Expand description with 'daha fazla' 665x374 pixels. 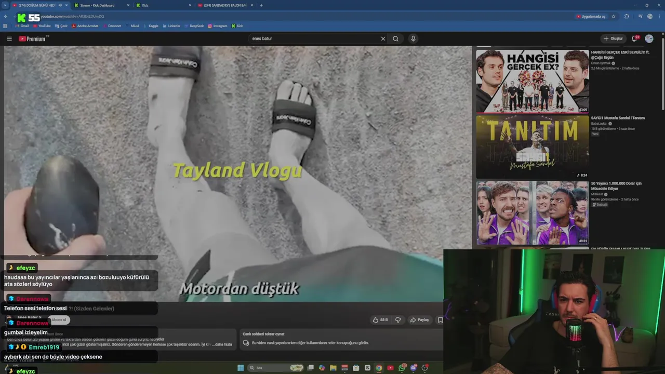pos(223,344)
